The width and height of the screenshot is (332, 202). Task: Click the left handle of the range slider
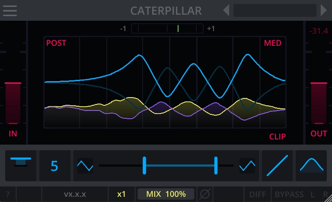coord(144,166)
